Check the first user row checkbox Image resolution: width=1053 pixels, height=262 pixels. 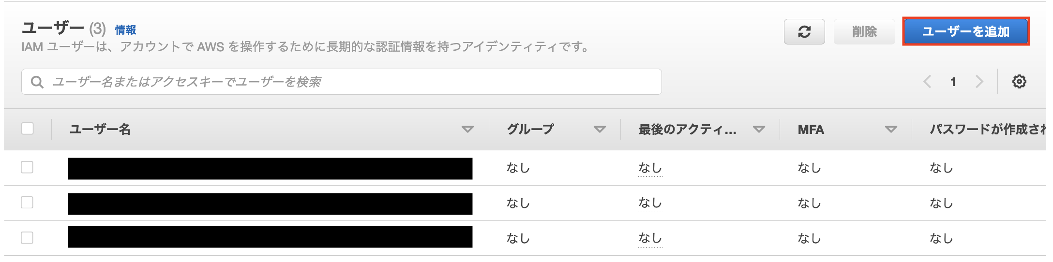(27, 167)
